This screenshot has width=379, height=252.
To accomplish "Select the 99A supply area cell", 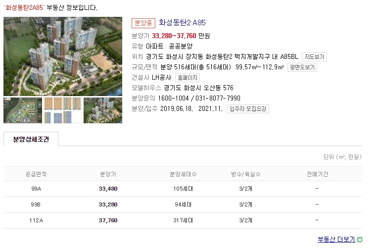I will [36, 189].
